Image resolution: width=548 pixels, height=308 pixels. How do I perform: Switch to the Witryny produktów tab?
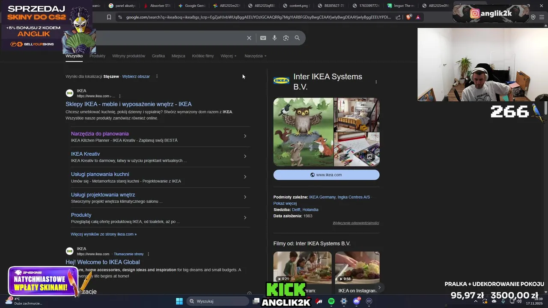pyautogui.click(x=128, y=56)
